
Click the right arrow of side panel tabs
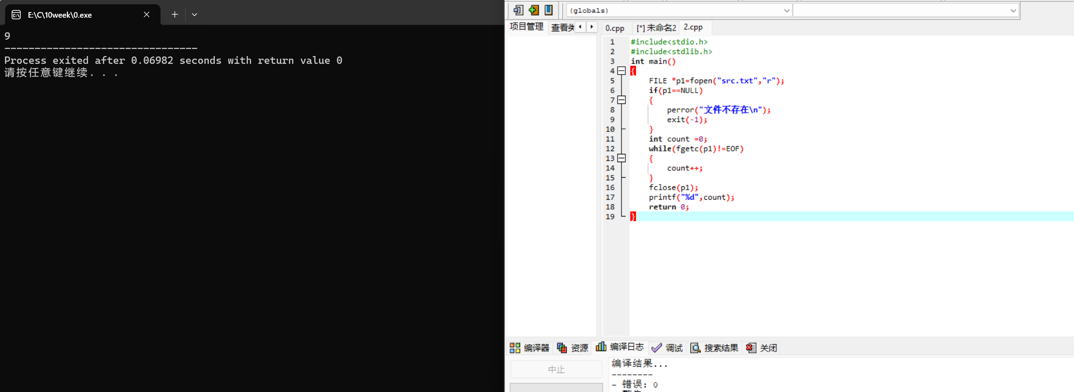[592, 27]
